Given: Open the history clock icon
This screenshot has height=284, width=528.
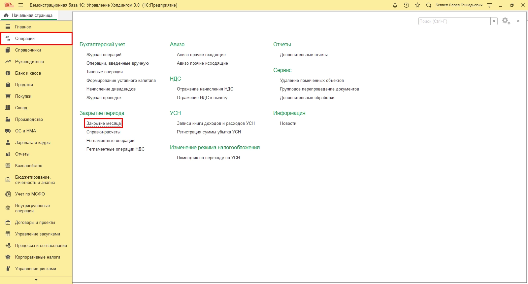Looking at the screenshot, I should (x=406, y=5).
